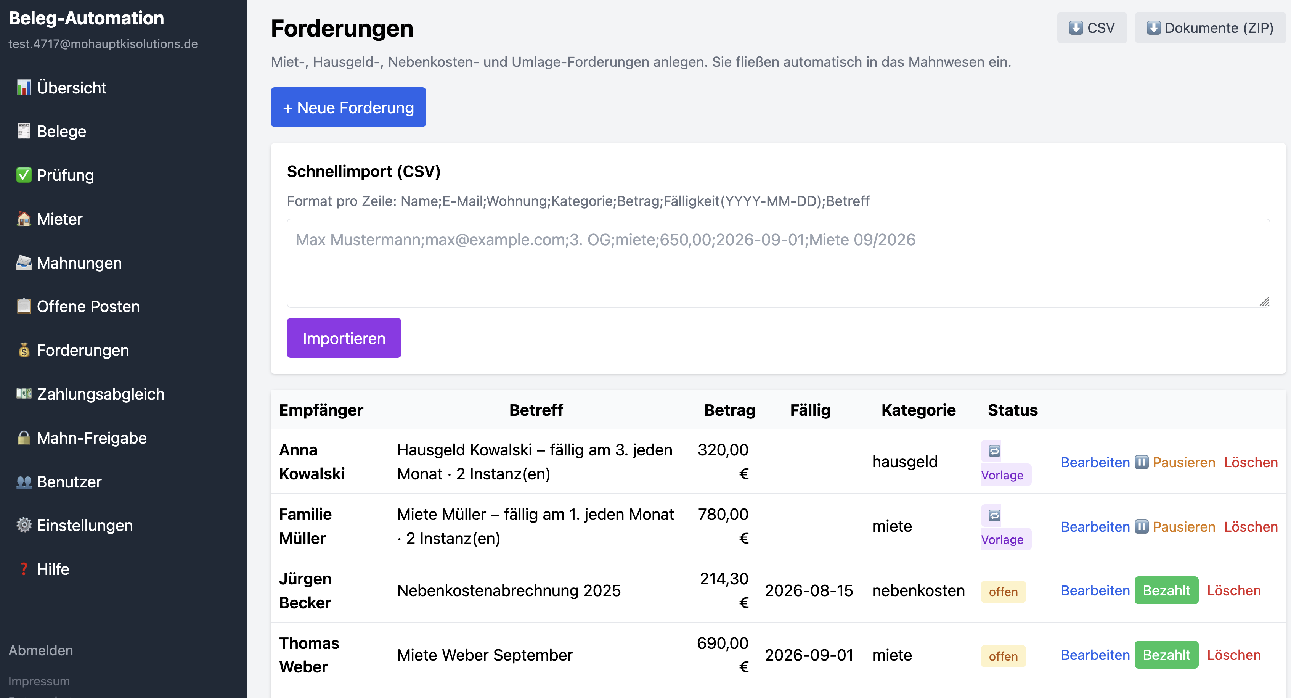Click the date 2026-08-15
The height and width of the screenshot is (698, 1291).
(808, 590)
